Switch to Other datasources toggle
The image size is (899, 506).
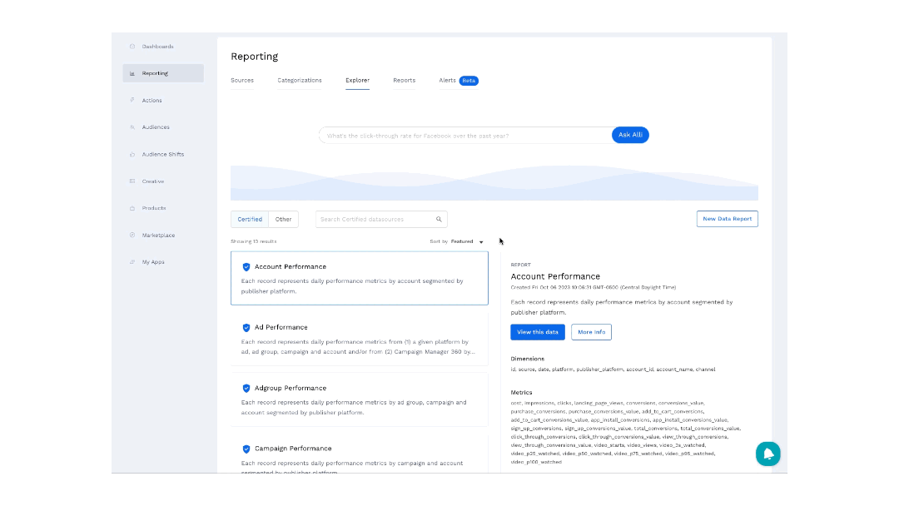tap(284, 220)
